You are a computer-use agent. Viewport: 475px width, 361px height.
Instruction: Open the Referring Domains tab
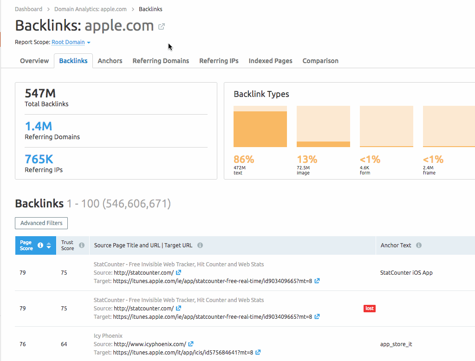coord(161,61)
